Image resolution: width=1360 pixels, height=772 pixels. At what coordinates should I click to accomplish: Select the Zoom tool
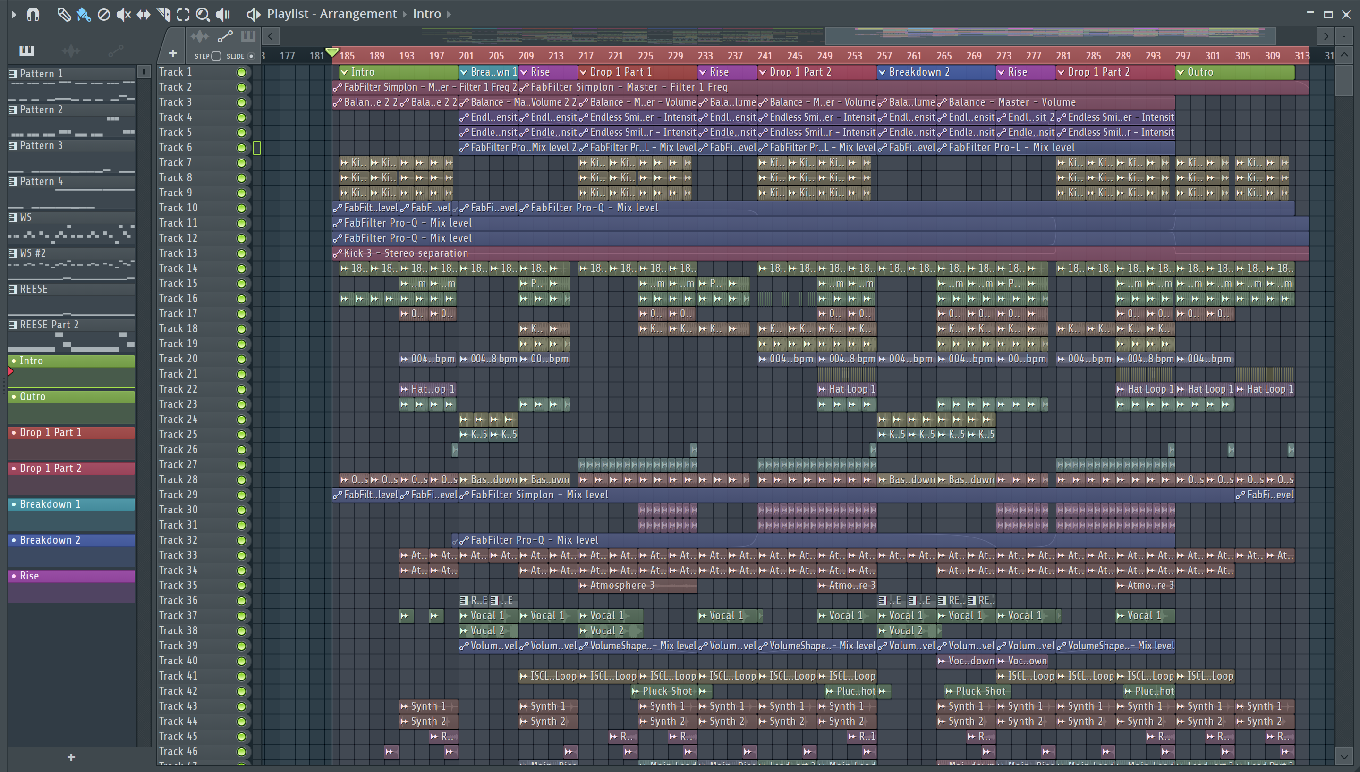coord(203,14)
